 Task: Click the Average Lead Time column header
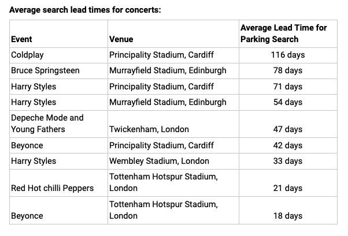(284, 33)
